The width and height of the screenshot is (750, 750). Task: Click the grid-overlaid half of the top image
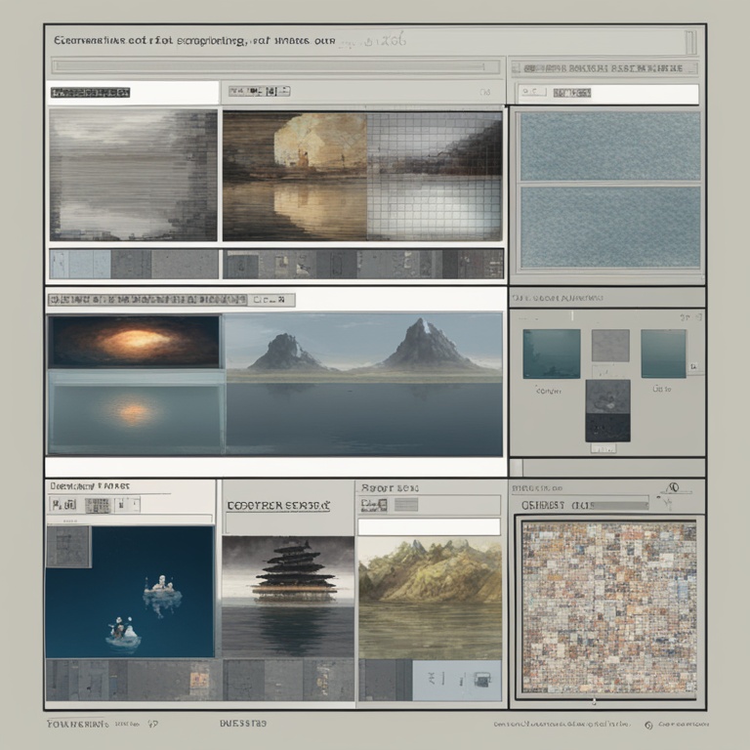435,176
